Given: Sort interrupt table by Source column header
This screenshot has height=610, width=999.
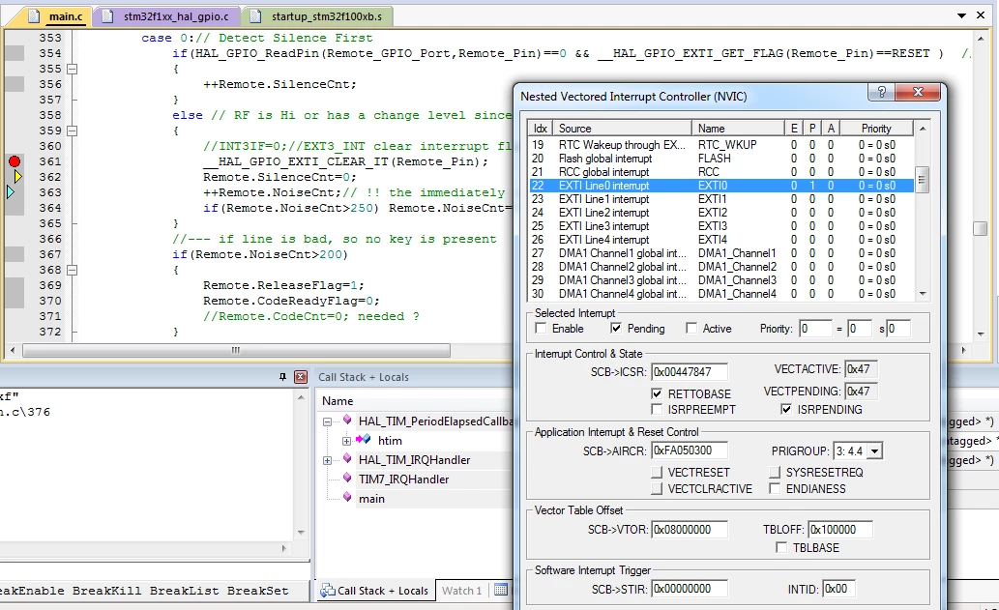Looking at the screenshot, I should point(622,128).
